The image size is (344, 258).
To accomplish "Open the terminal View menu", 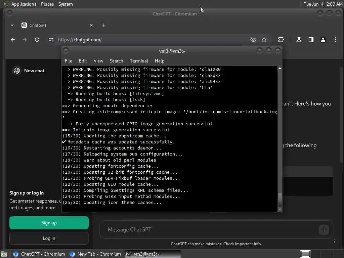I will click(x=98, y=61).
